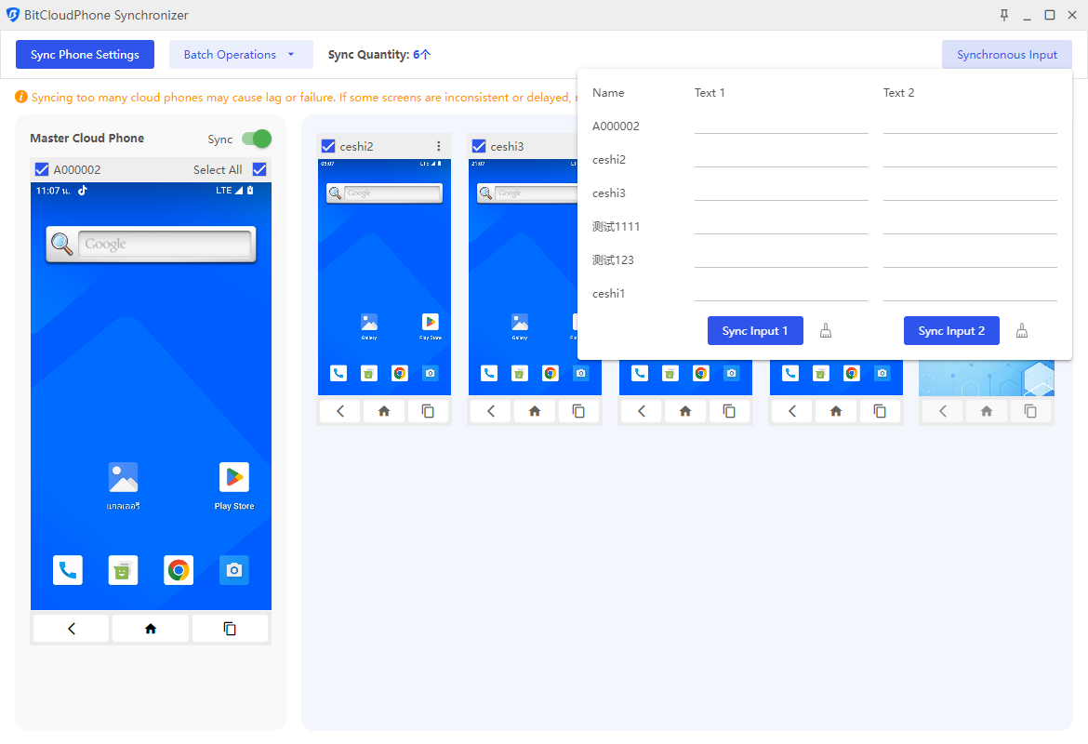Open ceshi2 three-dot options menu
1088x744 pixels.
pyautogui.click(x=439, y=146)
